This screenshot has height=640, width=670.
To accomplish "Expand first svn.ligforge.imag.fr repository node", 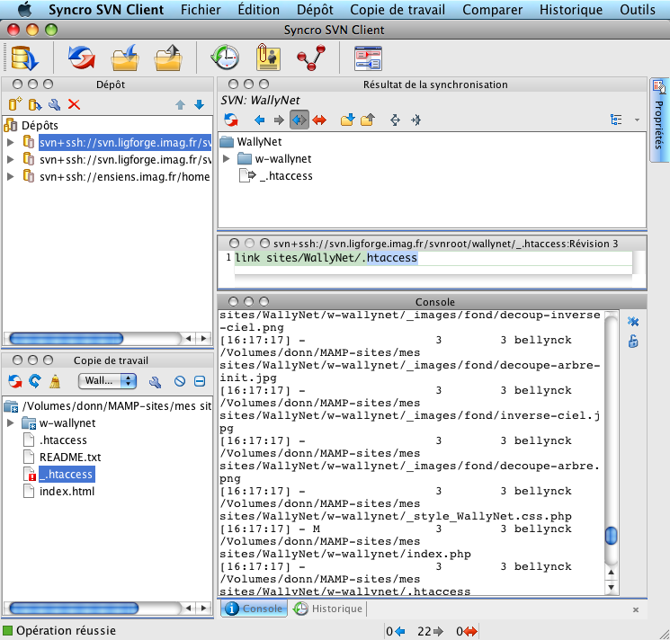I will [x=11, y=142].
